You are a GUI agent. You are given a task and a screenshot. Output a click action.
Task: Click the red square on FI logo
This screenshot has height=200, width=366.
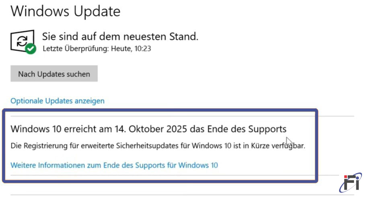pyautogui.click(x=346, y=177)
